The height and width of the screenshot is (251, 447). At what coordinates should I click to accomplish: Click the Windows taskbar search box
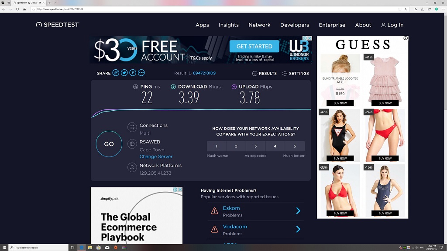point(38,248)
